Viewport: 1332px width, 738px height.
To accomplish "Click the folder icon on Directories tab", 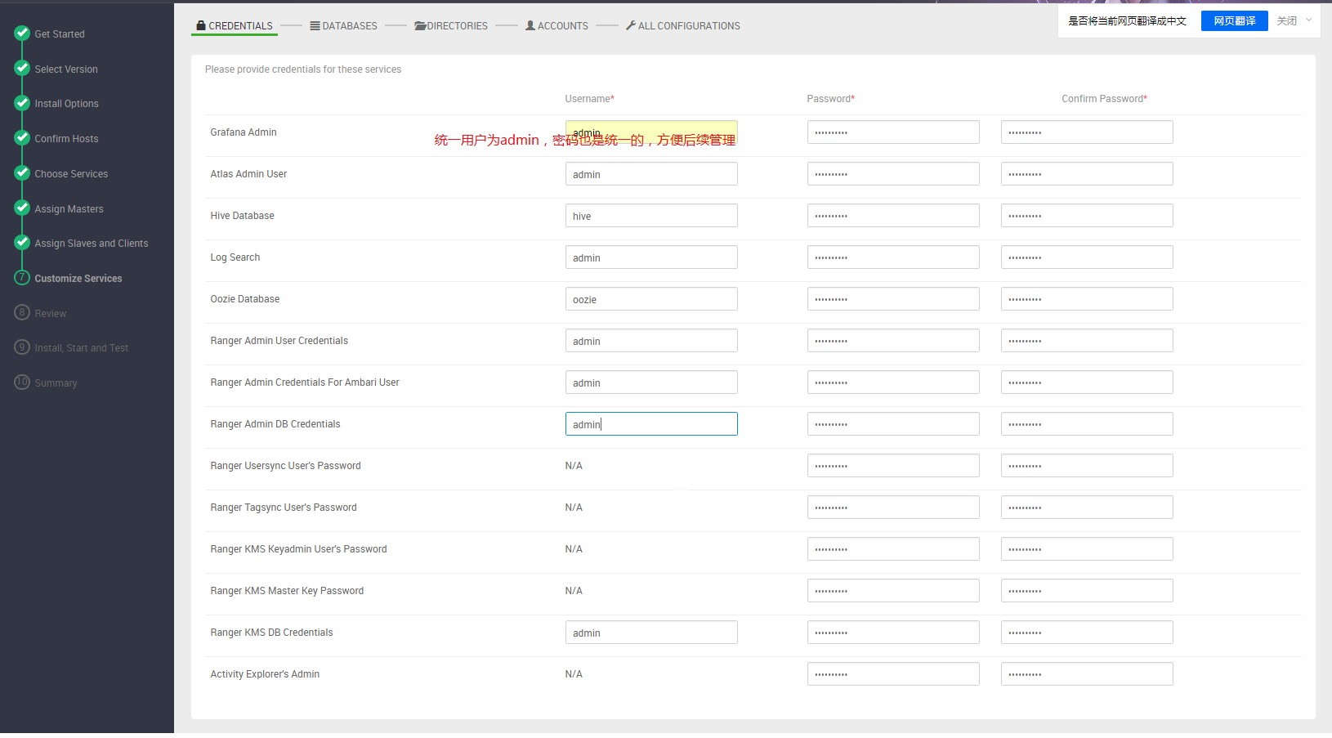I will pyautogui.click(x=420, y=25).
